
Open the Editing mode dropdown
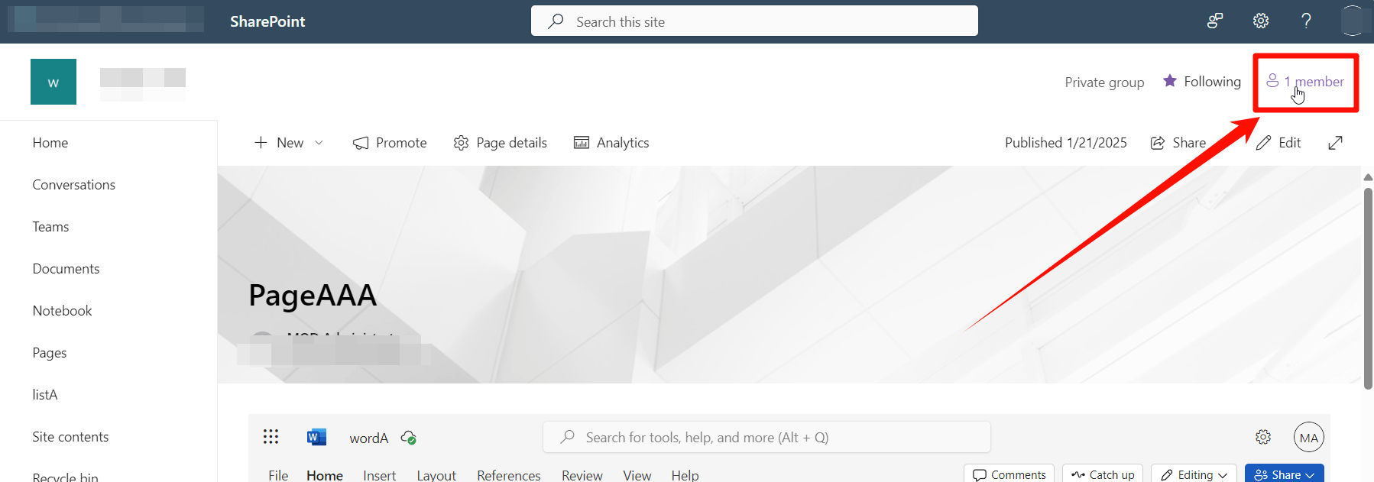pyautogui.click(x=1194, y=474)
